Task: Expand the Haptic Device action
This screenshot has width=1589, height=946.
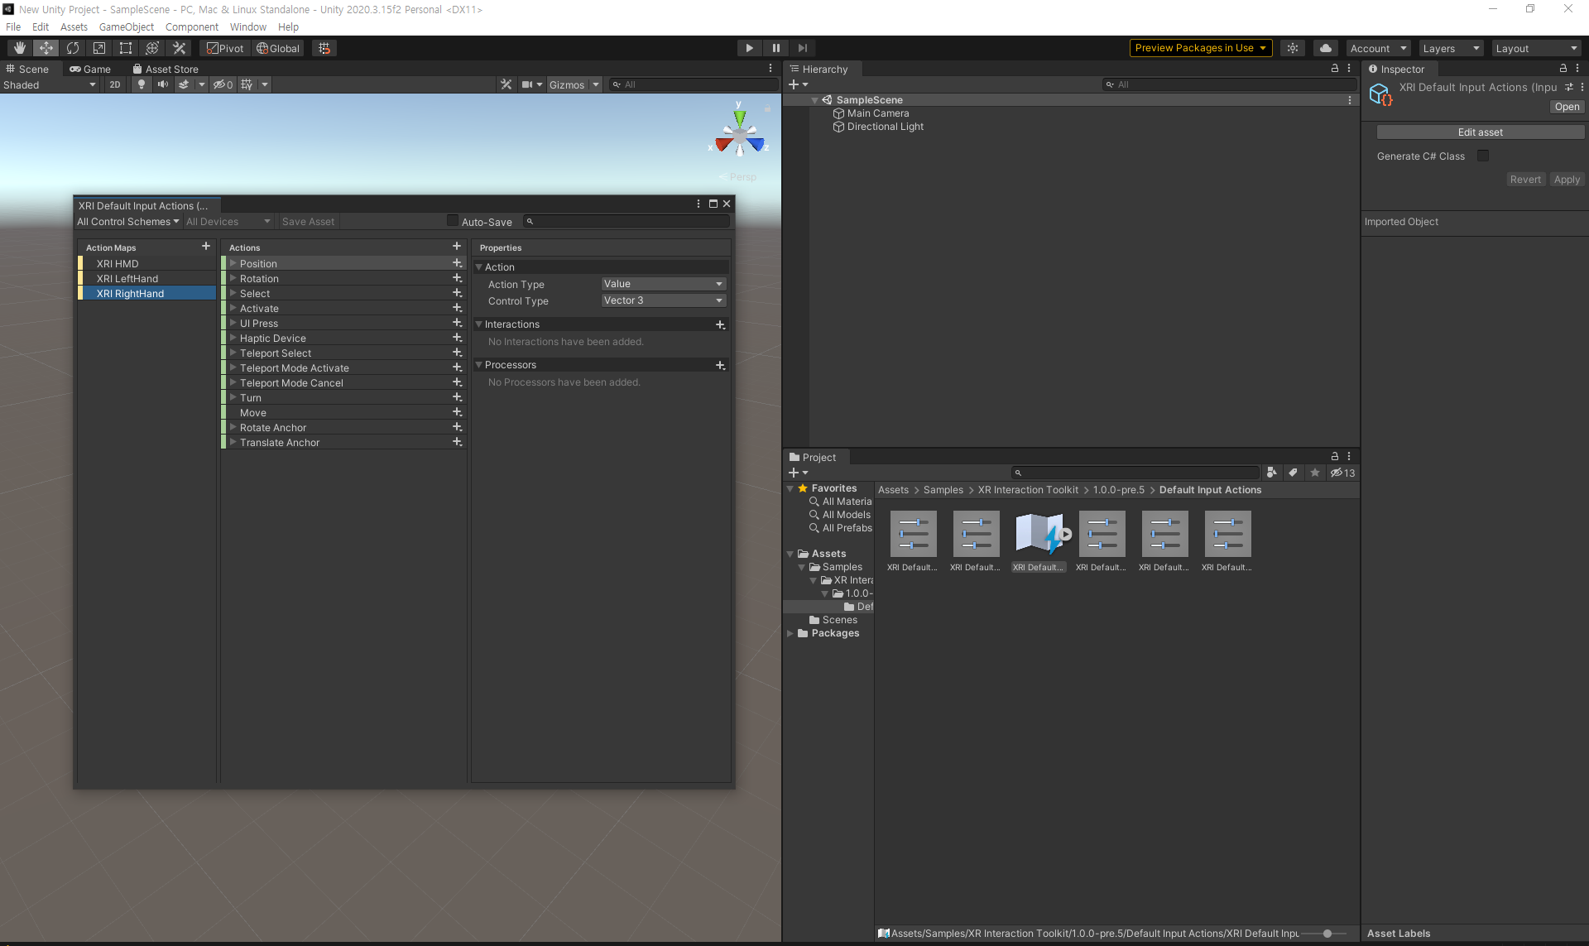Action: click(x=233, y=338)
